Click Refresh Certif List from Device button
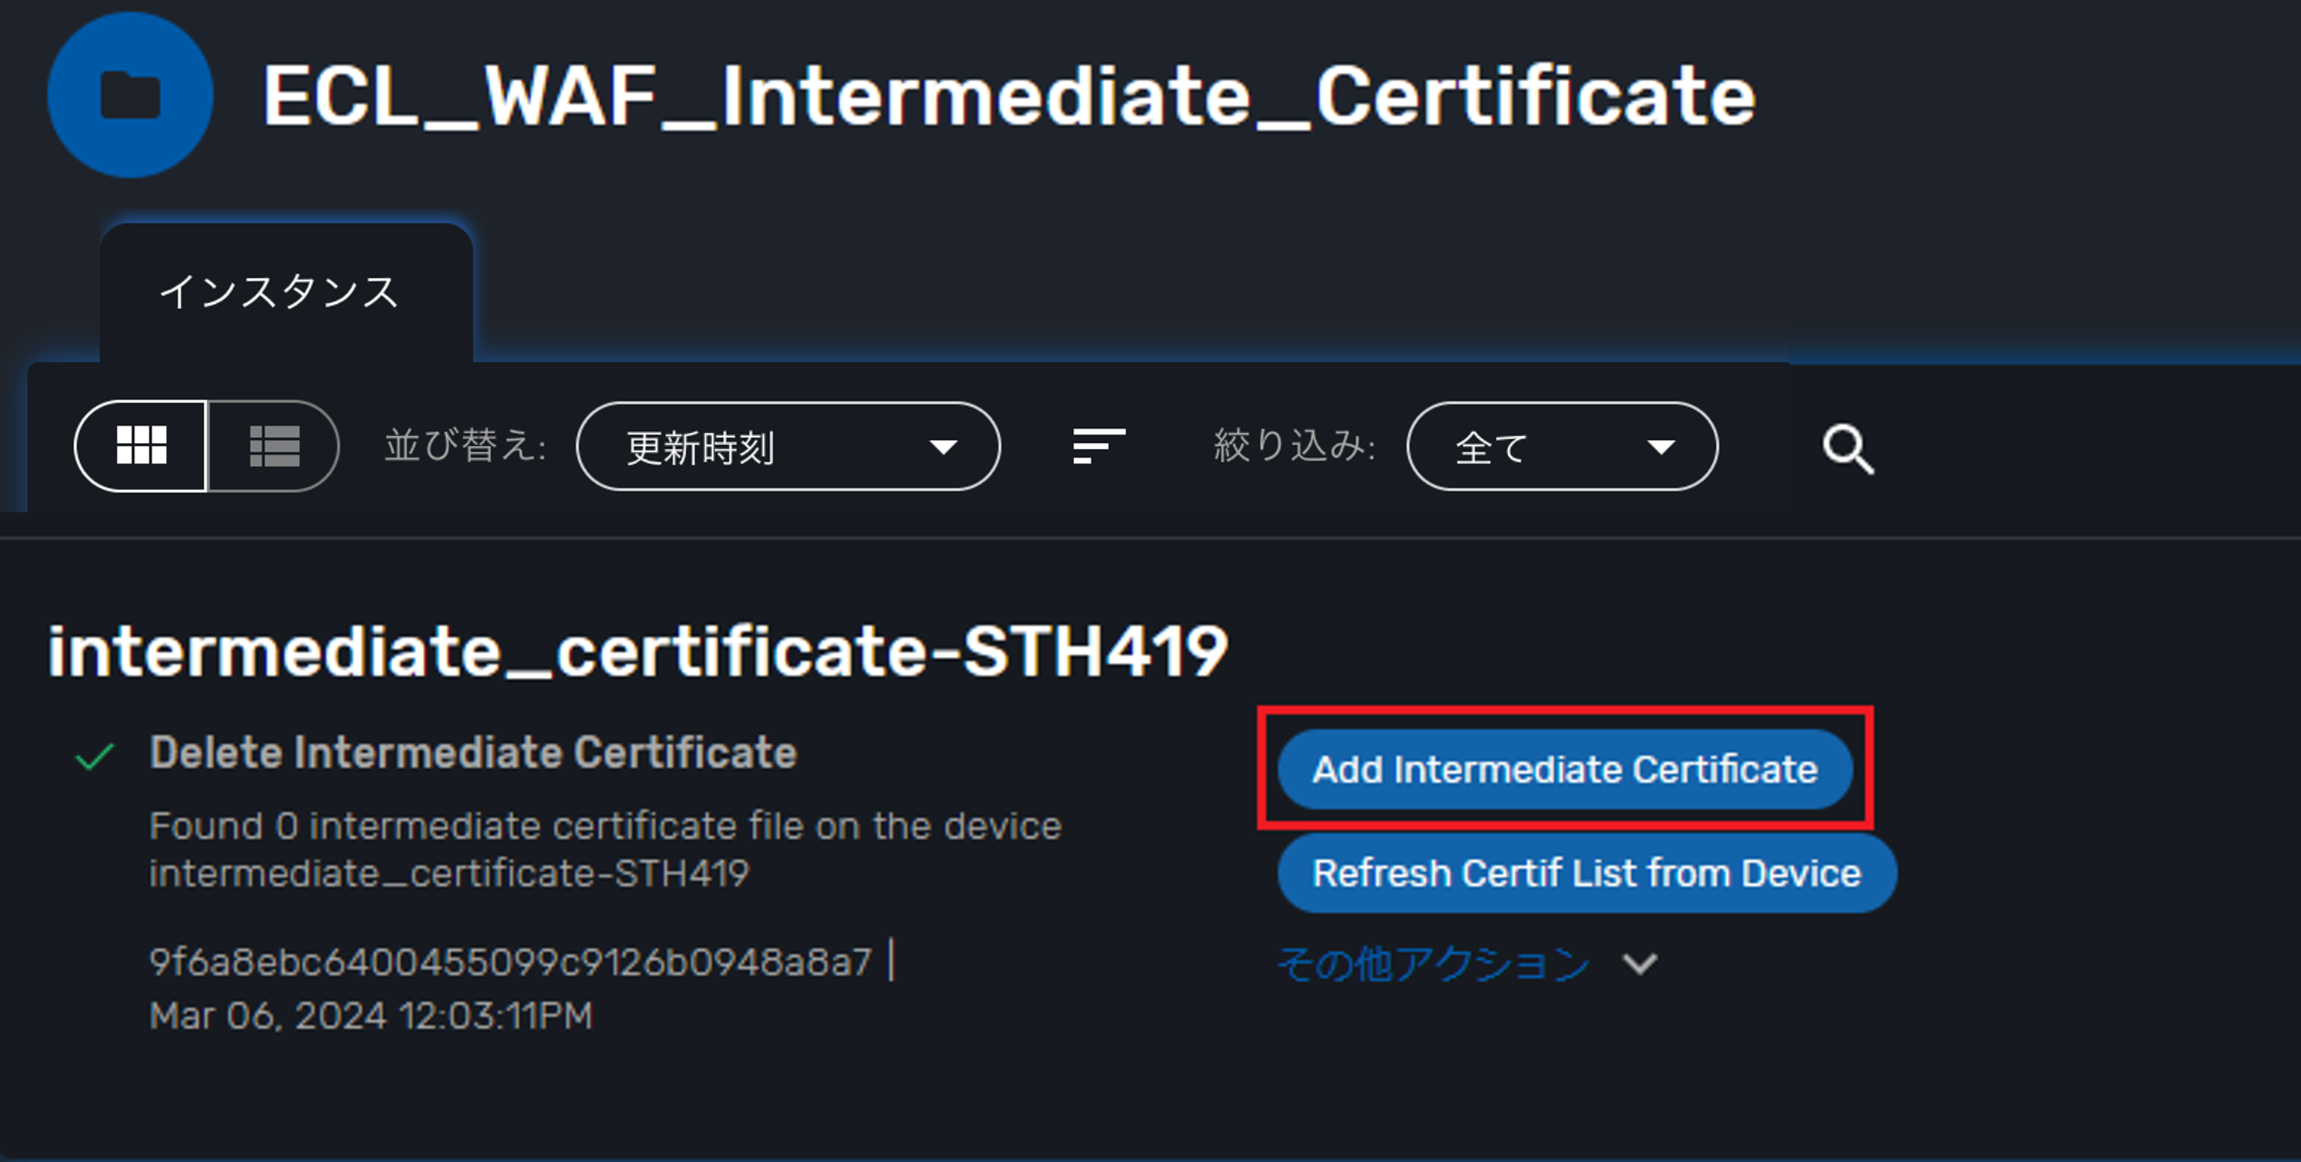This screenshot has width=2301, height=1162. (x=1587, y=873)
